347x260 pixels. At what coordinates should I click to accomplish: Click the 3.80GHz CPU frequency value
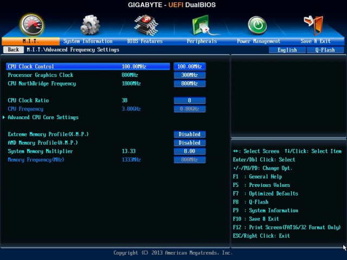point(131,109)
